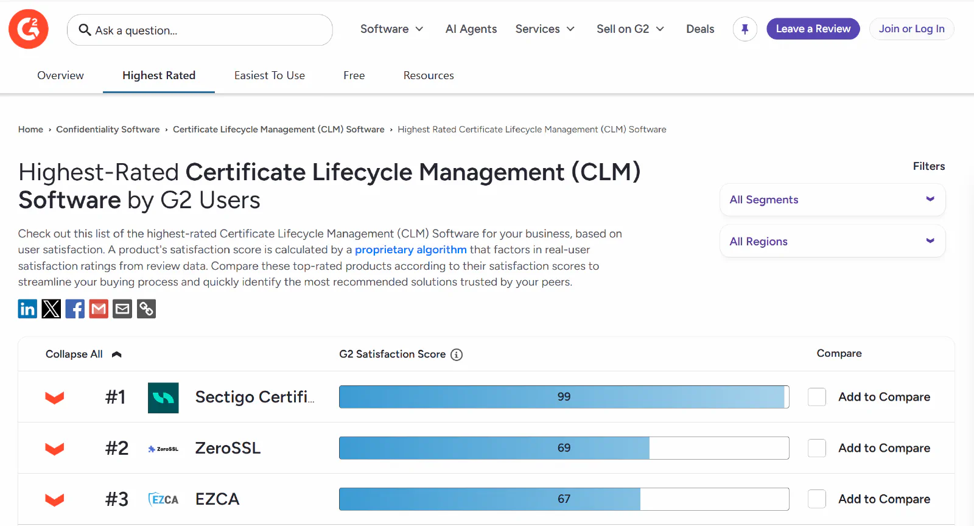Screen dimensions: 974x526
Task: Click the search magnifier icon
Action: point(85,30)
